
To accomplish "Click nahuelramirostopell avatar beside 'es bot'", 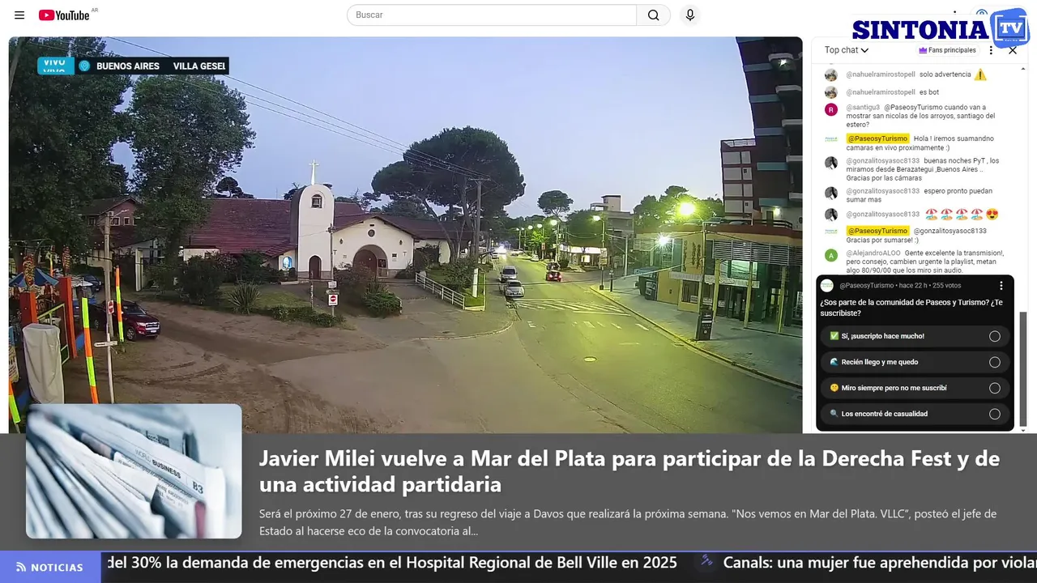I will click(x=831, y=92).
